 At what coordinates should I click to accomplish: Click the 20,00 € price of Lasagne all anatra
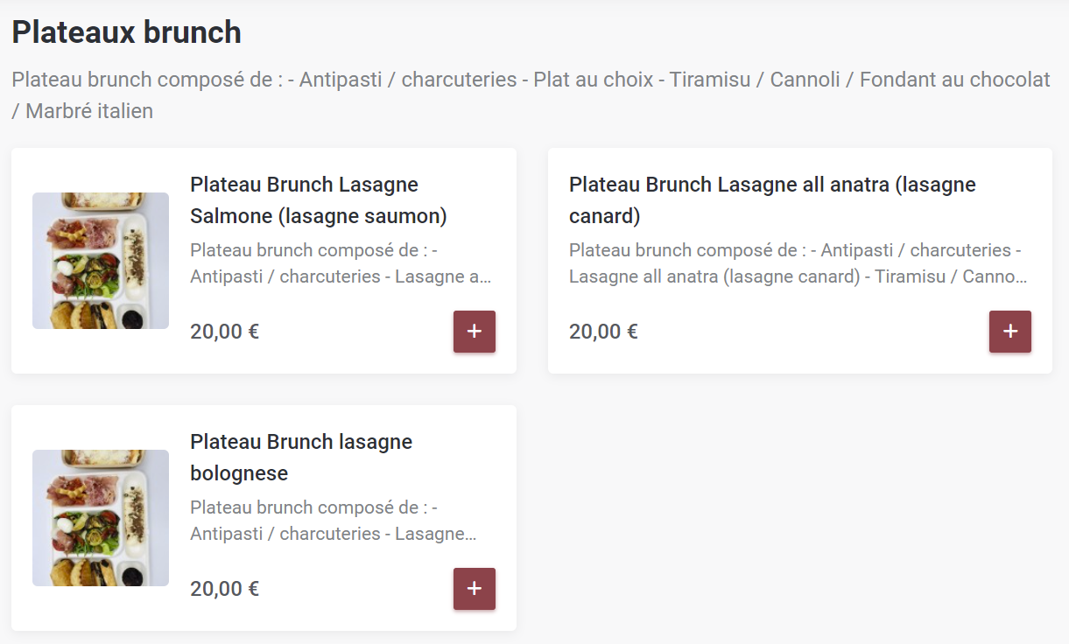(603, 332)
